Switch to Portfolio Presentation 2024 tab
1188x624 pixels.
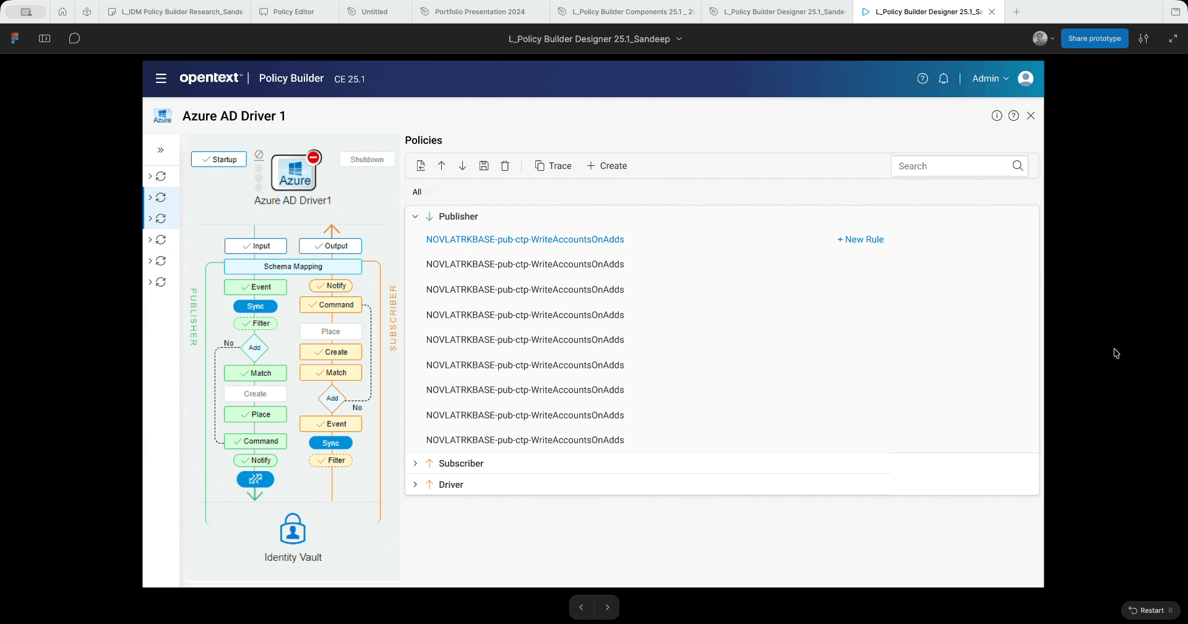(x=480, y=12)
